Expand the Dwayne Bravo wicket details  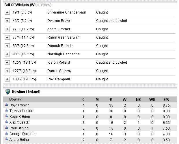7,21
